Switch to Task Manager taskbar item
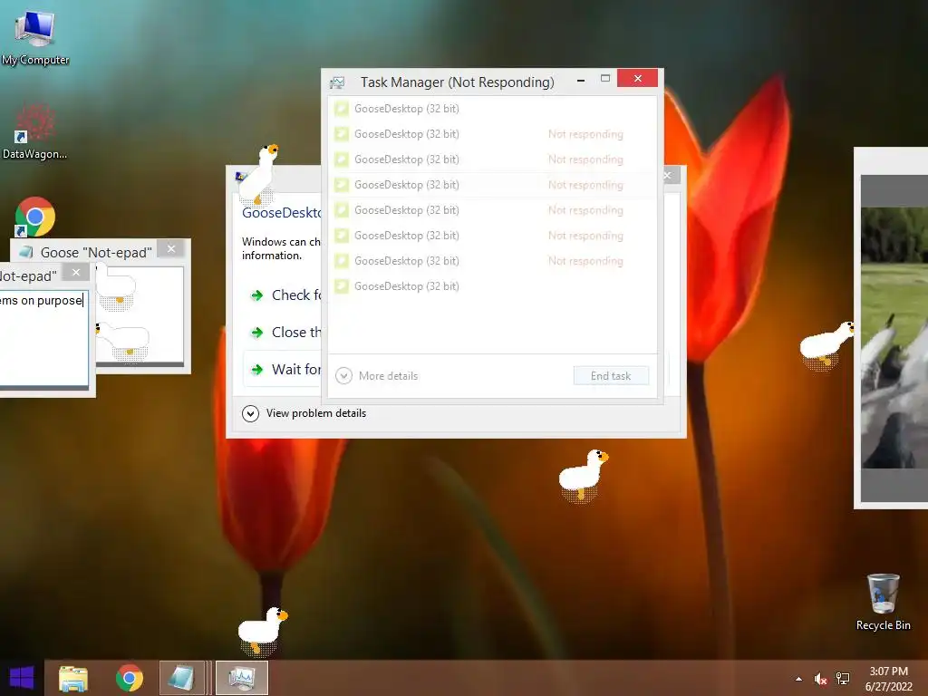 242,678
